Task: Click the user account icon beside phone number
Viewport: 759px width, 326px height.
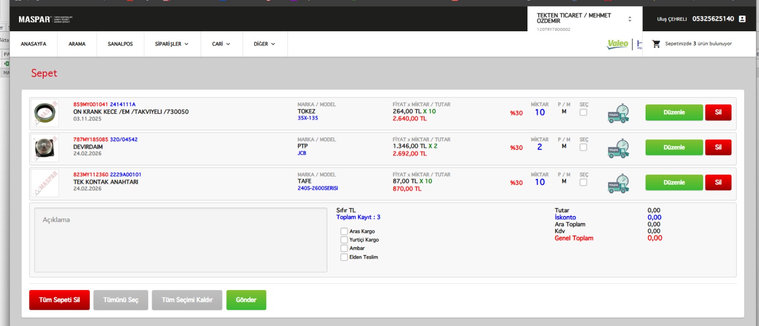Action: click(742, 19)
